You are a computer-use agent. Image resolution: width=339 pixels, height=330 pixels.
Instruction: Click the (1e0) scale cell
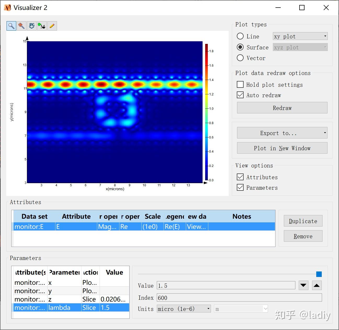pyautogui.click(x=152, y=227)
